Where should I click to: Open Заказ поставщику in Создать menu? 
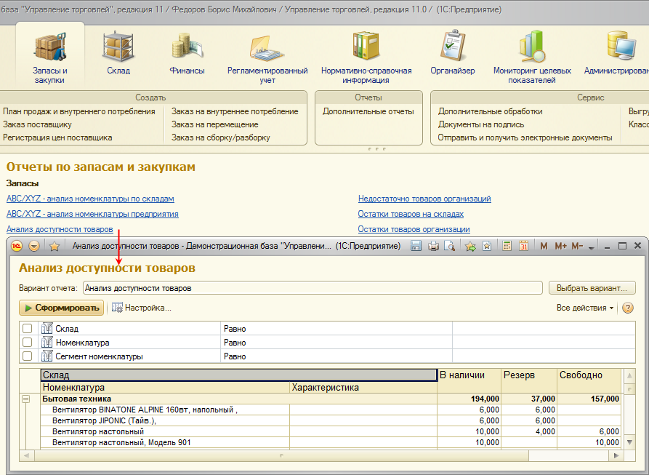(x=37, y=124)
